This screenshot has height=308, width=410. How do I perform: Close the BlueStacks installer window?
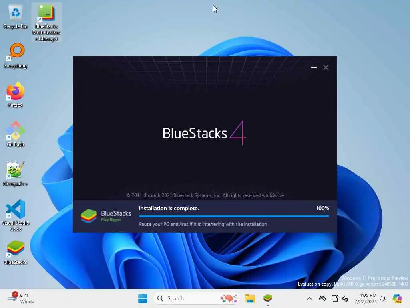coord(326,67)
